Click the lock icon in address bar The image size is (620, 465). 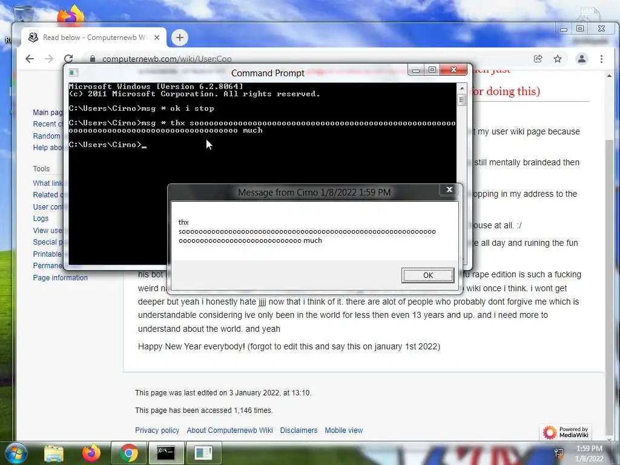(93, 59)
